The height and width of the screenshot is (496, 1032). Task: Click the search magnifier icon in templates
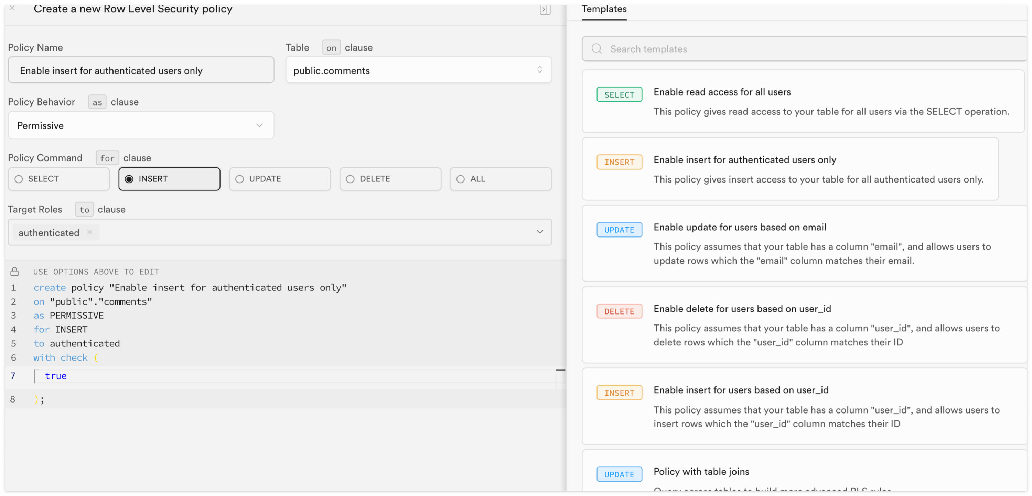[x=596, y=49]
